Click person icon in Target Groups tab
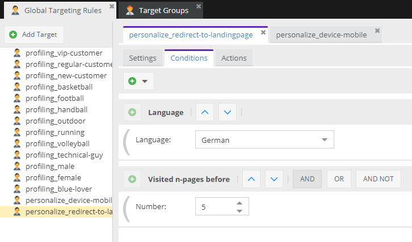 pyautogui.click(x=130, y=10)
